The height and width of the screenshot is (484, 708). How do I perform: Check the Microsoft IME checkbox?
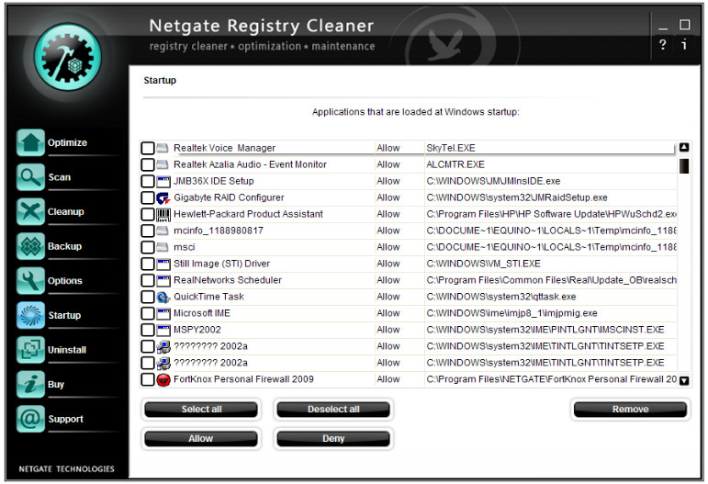(x=148, y=313)
